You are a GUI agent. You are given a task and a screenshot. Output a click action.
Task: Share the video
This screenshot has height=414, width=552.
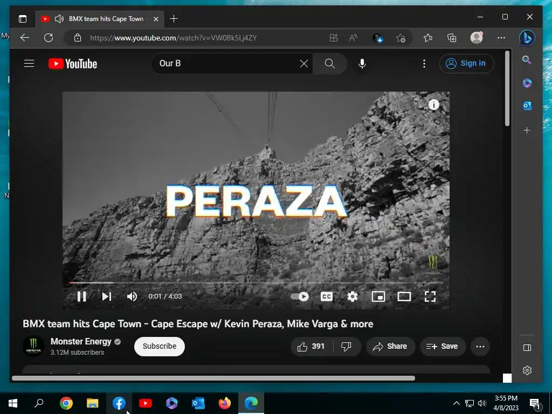pos(390,347)
